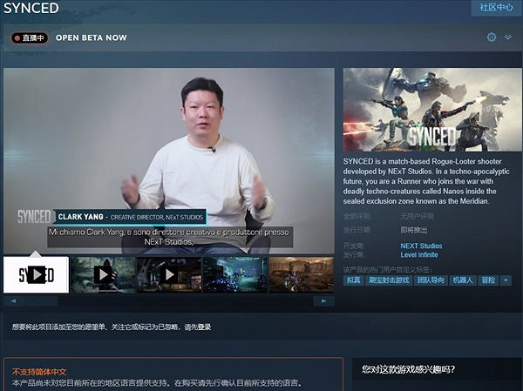The height and width of the screenshot is (391, 523).
Task: Select the 刷宝射击游戏 tag
Action: click(x=389, y=280)
